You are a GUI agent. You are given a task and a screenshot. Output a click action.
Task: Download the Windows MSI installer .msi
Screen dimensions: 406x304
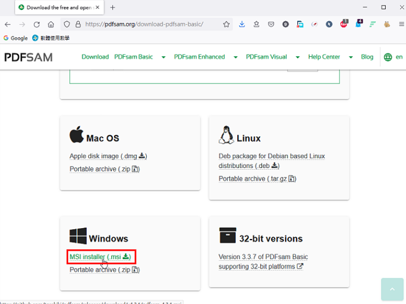pyautogui.click(x=100, y=257)
